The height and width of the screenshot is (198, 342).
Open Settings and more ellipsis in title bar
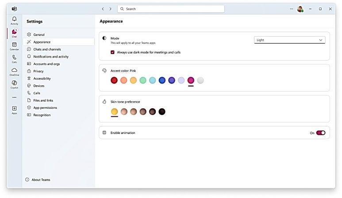pos(291,9)
